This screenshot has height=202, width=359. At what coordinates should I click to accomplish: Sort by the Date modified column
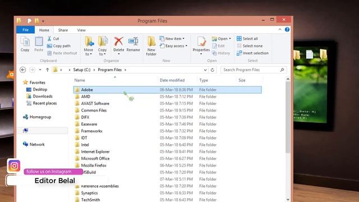pyautogui.click(x=172, y=80)
